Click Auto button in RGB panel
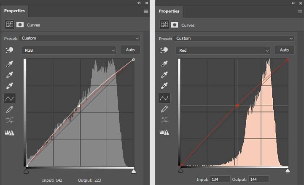 click(x=130, y=50)
